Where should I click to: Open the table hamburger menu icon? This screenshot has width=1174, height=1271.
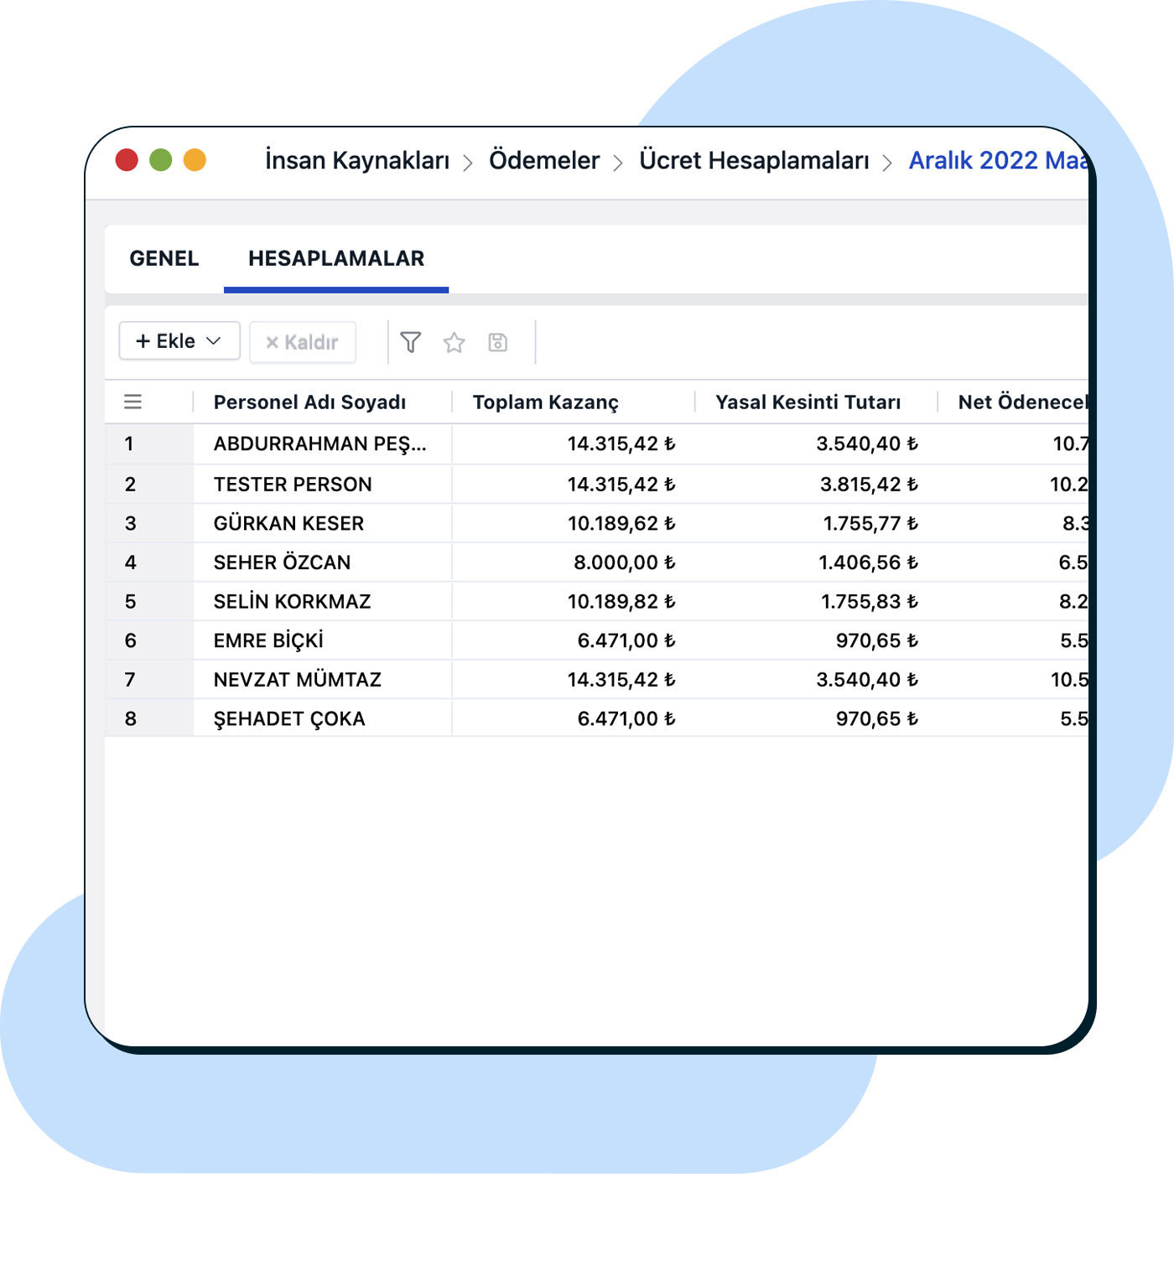(132, 402)
